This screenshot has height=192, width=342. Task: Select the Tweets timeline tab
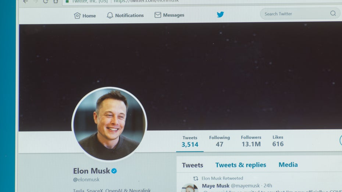[x=193, y=165]
